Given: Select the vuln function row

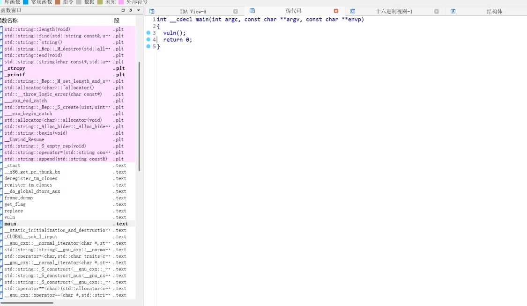Looking at the screenshot, I should (x=68, y=218).
